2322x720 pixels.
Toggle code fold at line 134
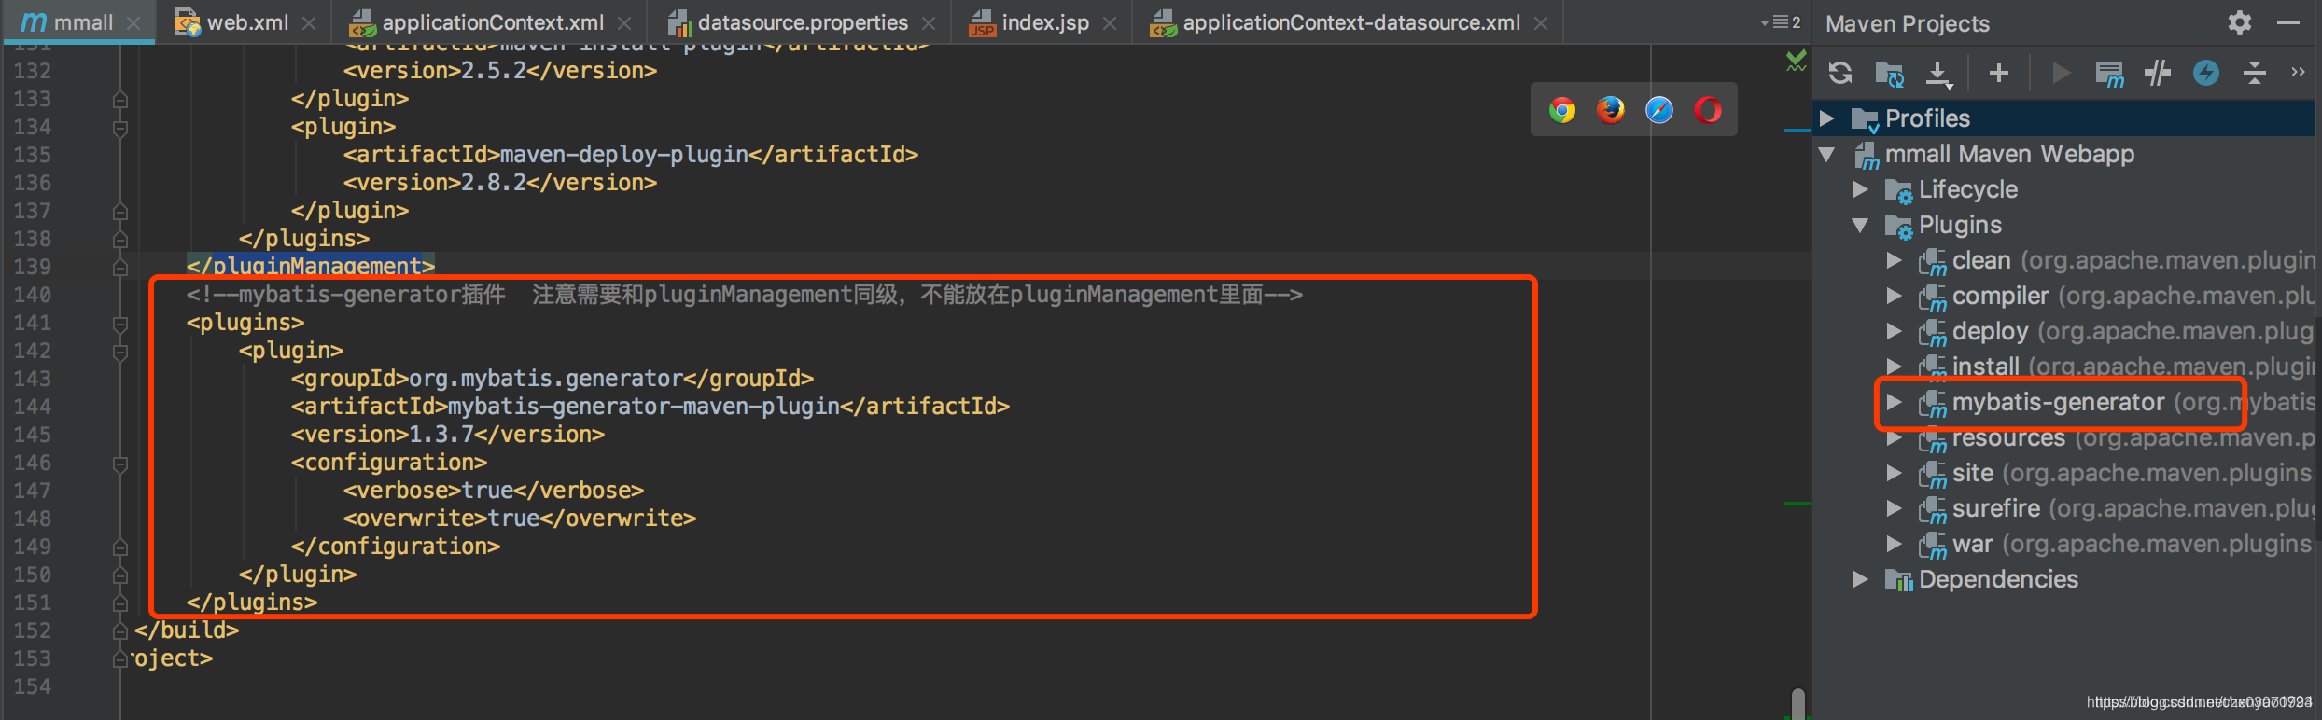pos(120,128)
